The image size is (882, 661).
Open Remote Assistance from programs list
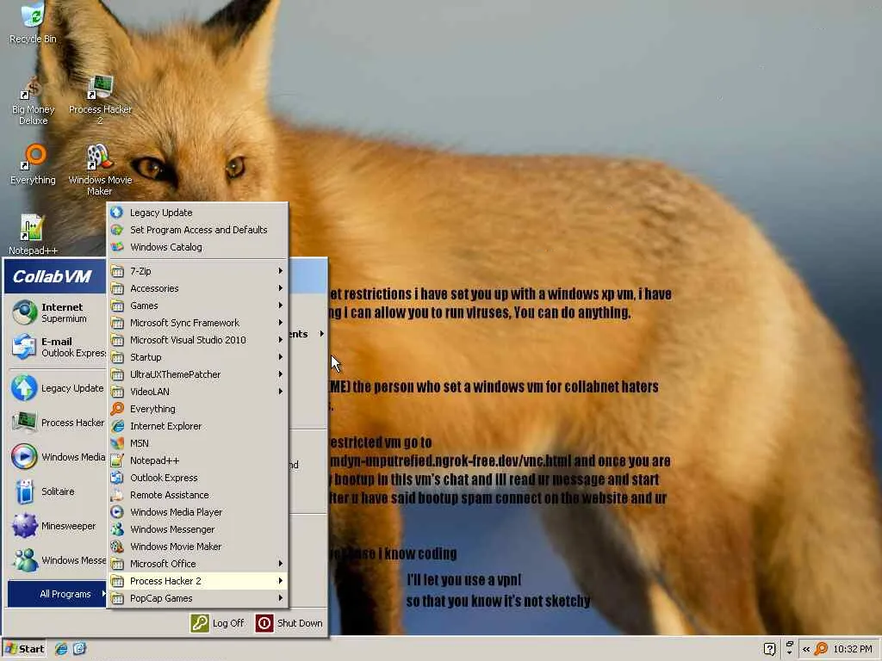coord(197,495)
